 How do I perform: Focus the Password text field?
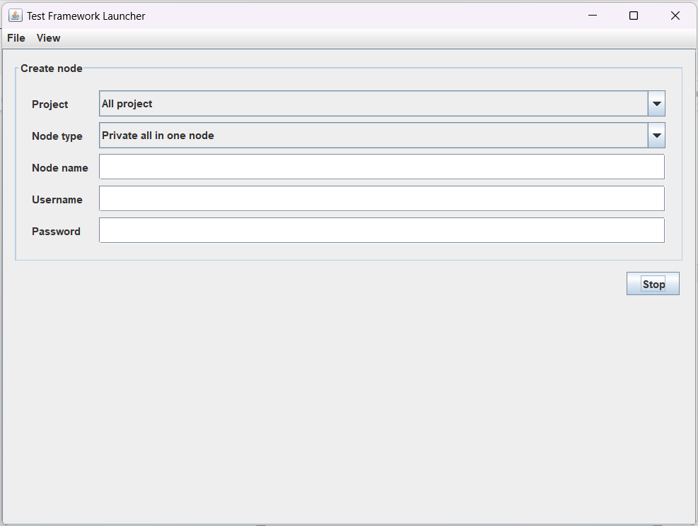[381, 231]
